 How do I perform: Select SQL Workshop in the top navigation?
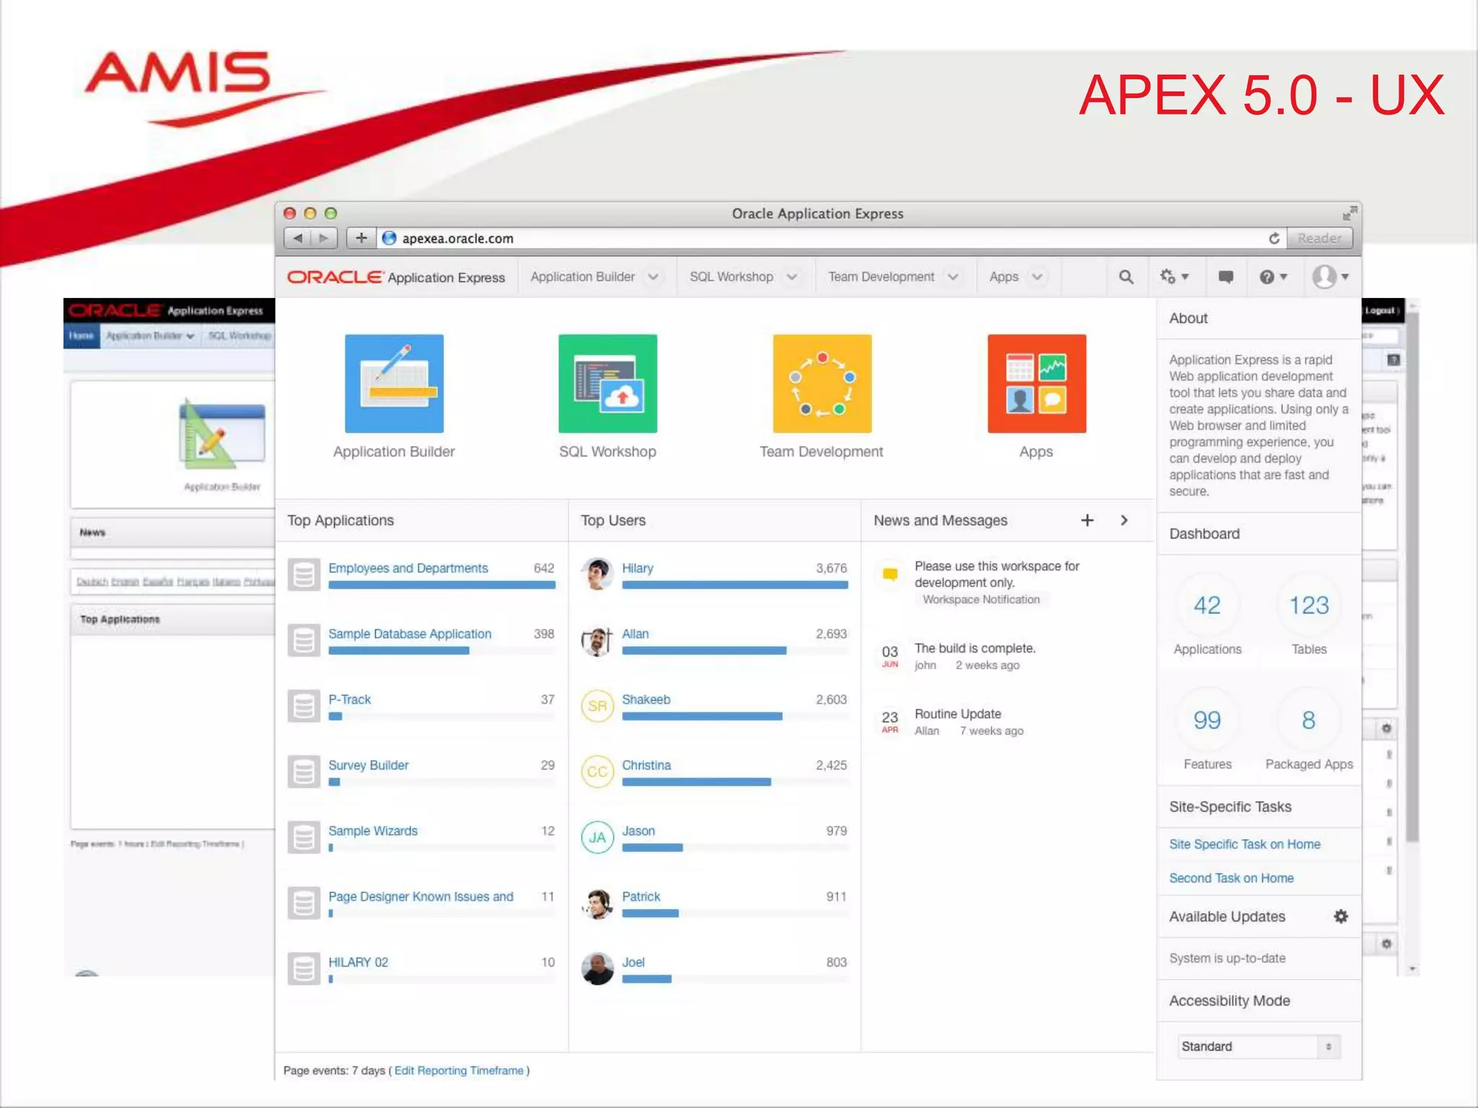(x=731, y=277)
